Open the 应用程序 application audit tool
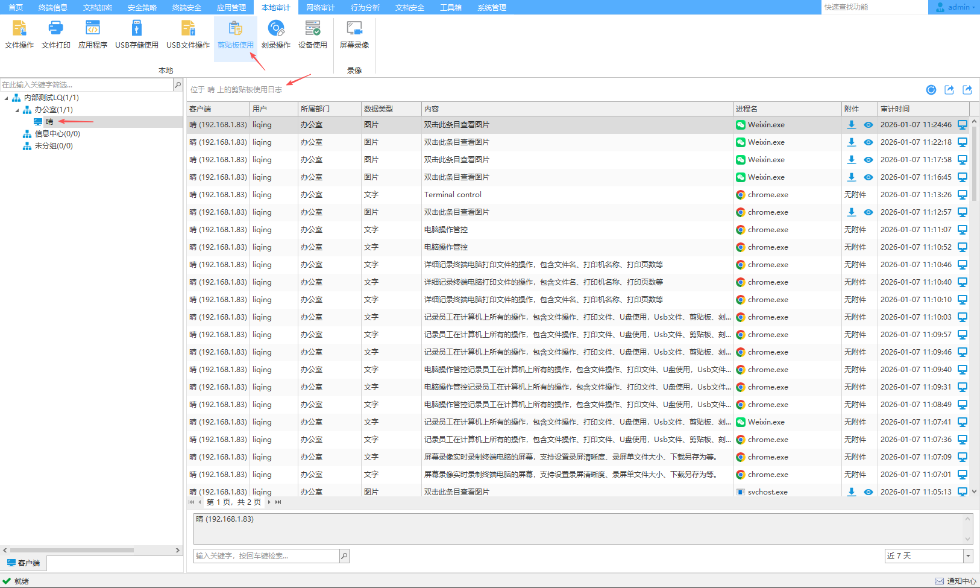 pyautogui.click(x=93, y=34)
